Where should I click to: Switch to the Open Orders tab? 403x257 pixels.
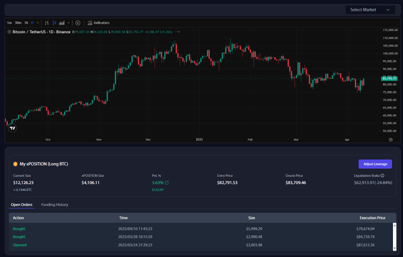click(x=21, y=204)
